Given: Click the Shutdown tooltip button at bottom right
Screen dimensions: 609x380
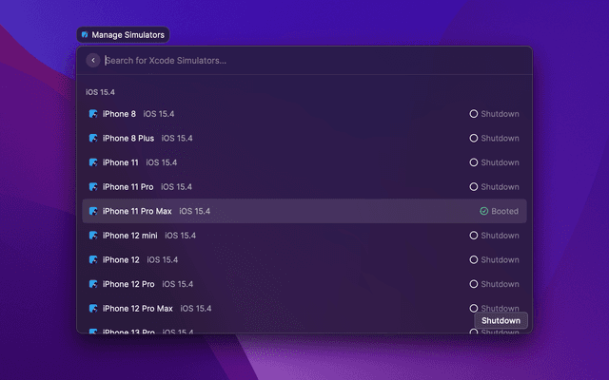Looking at the screenshot, I should pos(501,320).
